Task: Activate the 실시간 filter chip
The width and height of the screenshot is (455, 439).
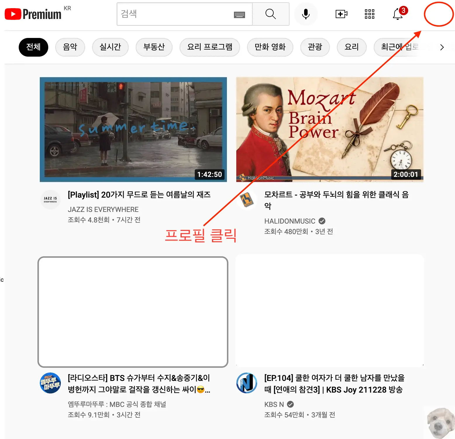Action: tap(110, 47)
